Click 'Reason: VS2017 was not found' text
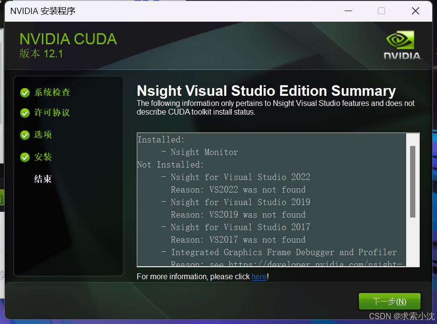The image size is (437, 324). (238, 240)
